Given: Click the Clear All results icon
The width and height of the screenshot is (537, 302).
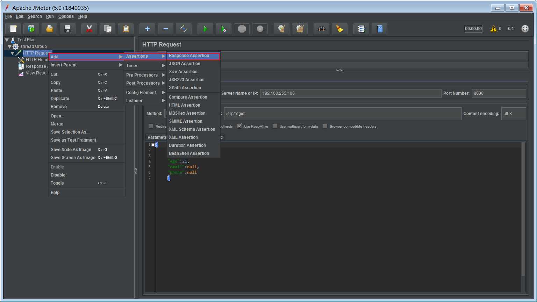Looking at the screenshot, I should click(300, 29).
